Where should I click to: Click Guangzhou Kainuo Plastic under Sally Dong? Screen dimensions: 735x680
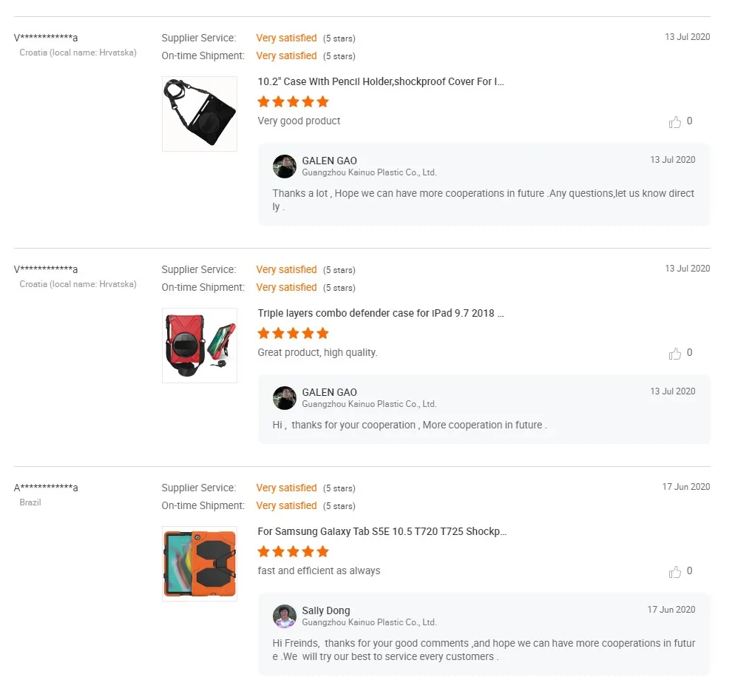click(369, 622)
